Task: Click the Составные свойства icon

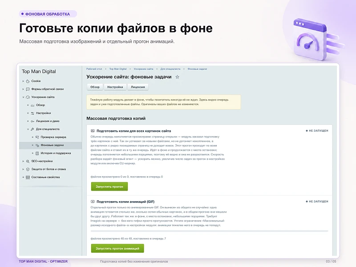Action: 28,177
